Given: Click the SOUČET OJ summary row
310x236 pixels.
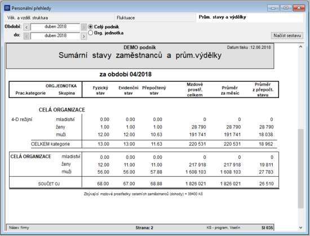Looking at the screenshot, I should [144, 184].
